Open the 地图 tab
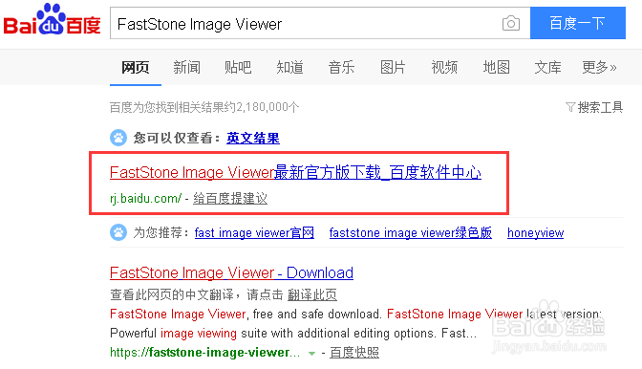 (x=496, y=67)
